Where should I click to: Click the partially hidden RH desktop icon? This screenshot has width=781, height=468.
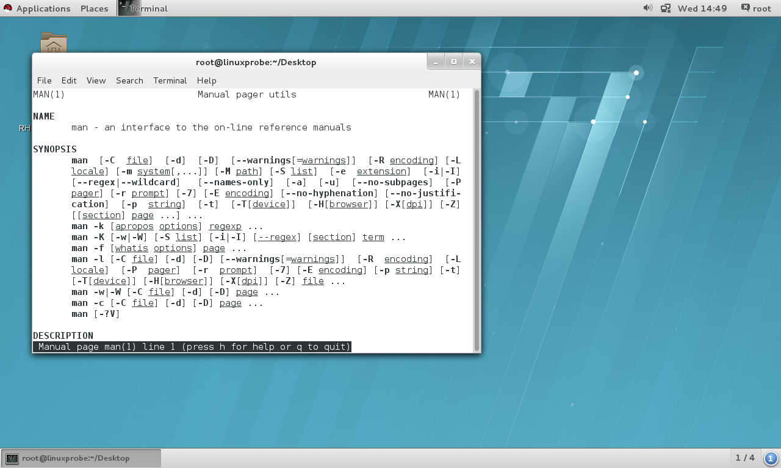24,128
